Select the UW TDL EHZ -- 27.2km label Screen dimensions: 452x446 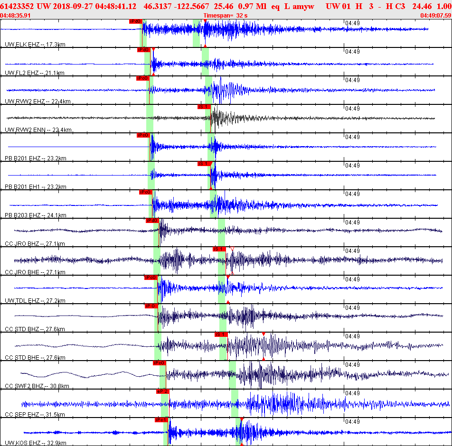coord(35,301)
